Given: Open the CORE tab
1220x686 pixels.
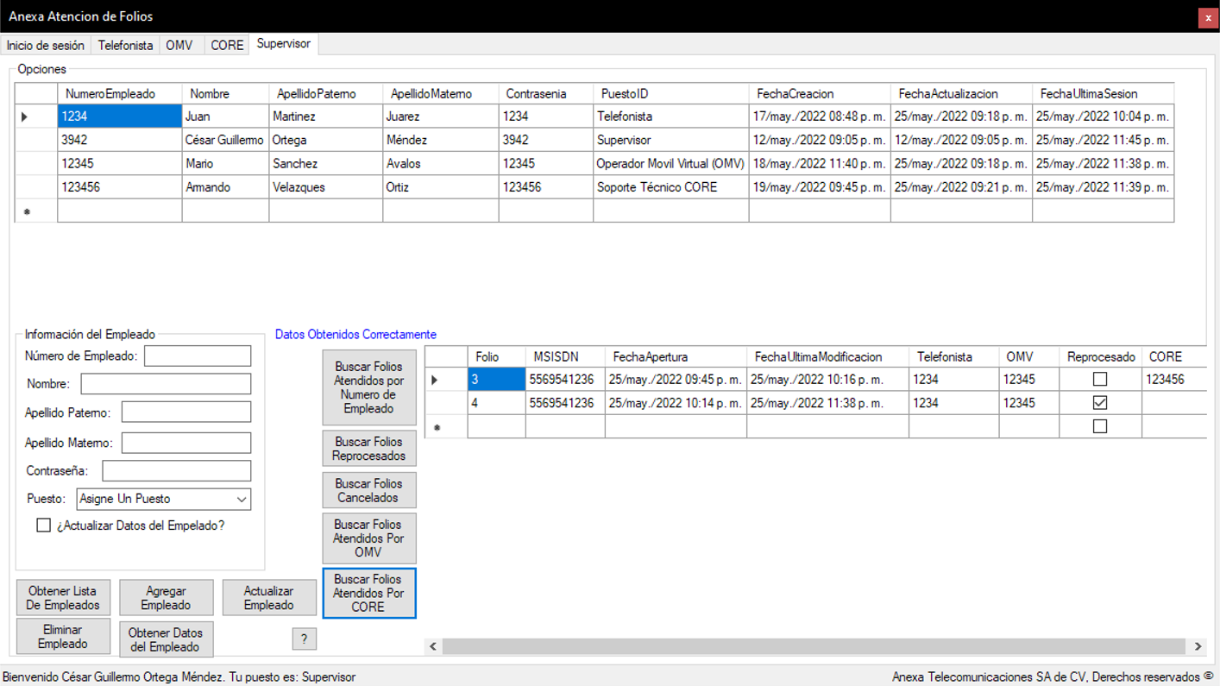Looking at the screenshot, I should click(x=227, y=45).
